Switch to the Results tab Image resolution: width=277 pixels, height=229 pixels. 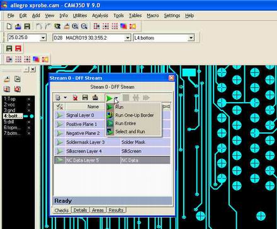point(116,210)
